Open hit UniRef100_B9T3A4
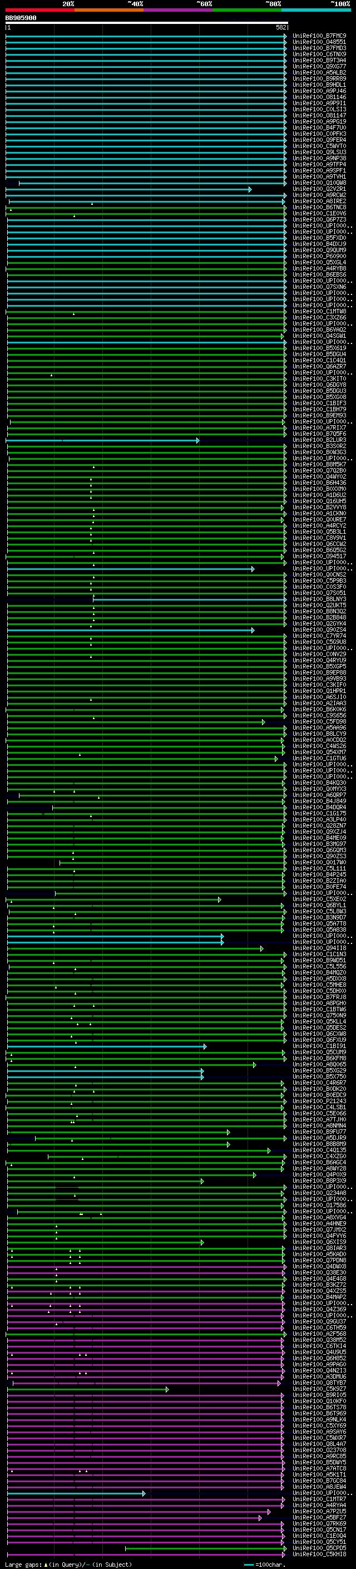Image resolution: width=356 pixels, height=1569 pixels. click(x=319, y=60)
